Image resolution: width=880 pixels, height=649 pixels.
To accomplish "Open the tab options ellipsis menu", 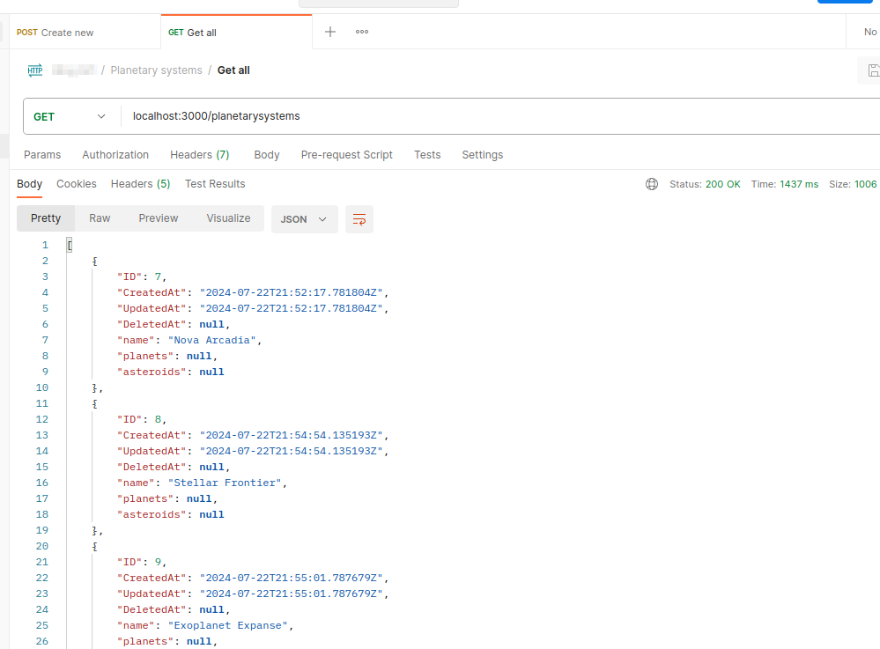I will (362, 32).
